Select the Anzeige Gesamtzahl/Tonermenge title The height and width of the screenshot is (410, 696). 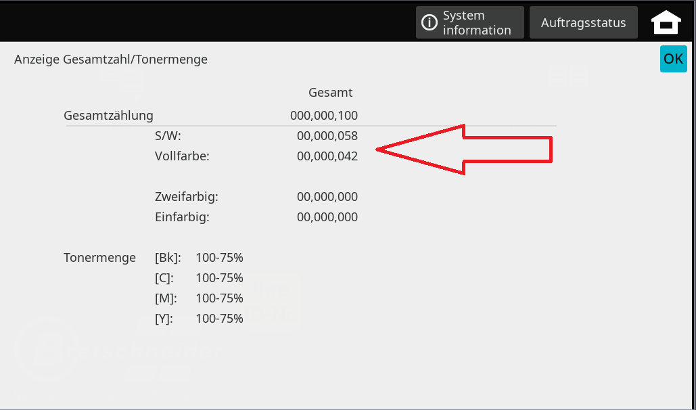tap(111, 60)
